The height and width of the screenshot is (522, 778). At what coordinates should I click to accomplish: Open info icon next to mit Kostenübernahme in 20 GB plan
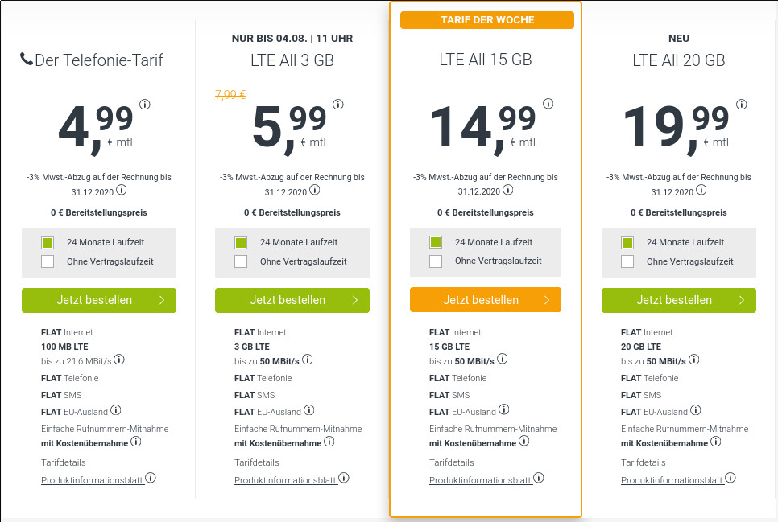tap(715, 441)
